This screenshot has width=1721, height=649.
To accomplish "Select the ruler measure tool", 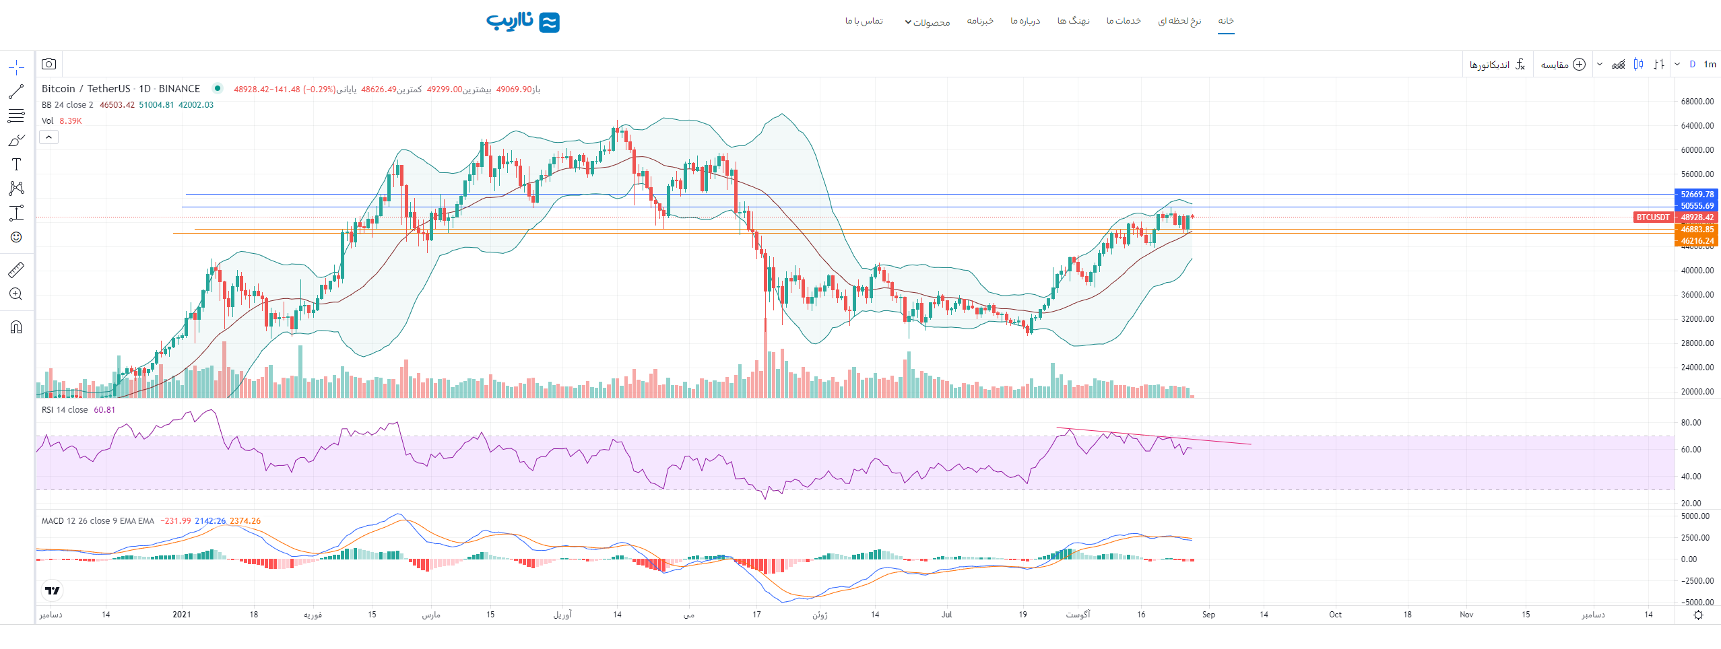I will pyautogui.click(x=16, y=270).
